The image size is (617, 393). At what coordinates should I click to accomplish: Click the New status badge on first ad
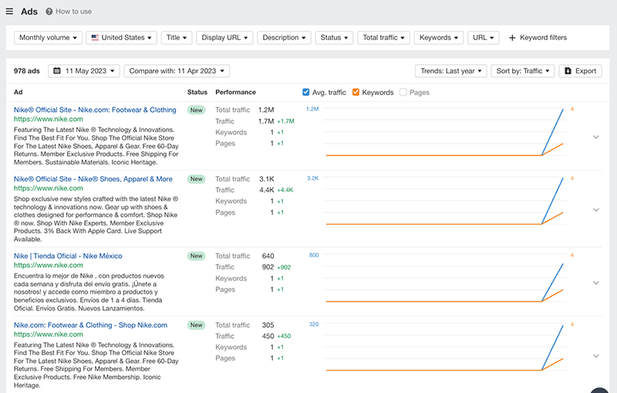(x=197, y=110)
